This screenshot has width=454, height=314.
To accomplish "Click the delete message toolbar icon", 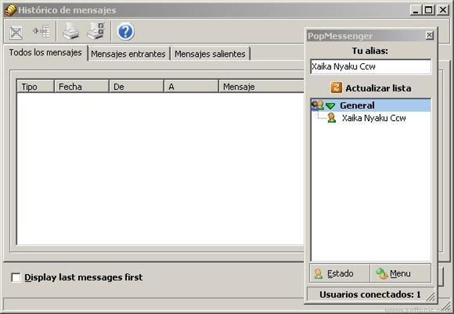I will tap(16, 32).
